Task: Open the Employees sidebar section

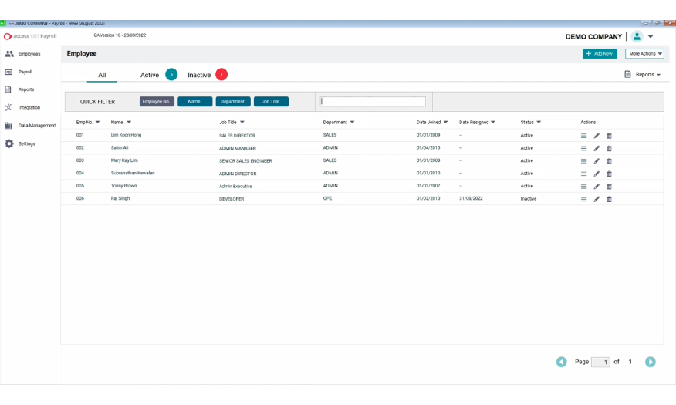Action: coord(29,54)
